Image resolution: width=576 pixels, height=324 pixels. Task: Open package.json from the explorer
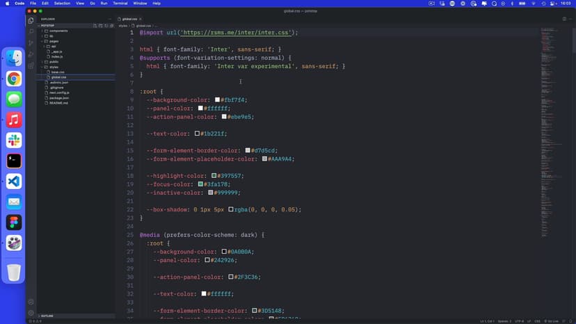point(60,97)
